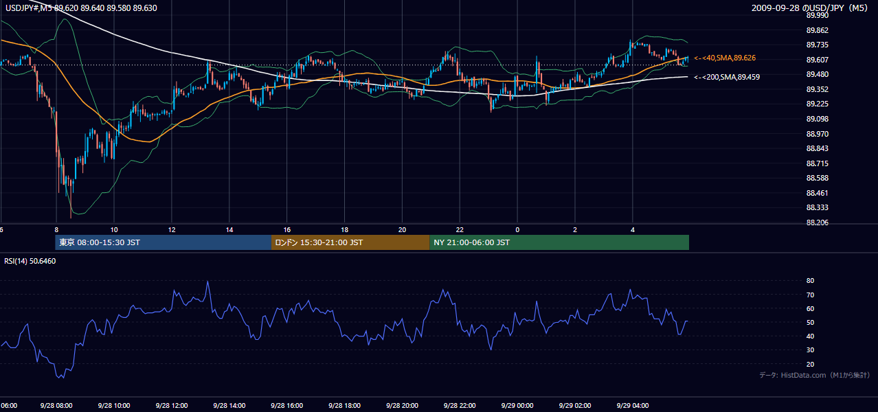Select the ロンドン 15:30-21:00 JST session bar

(350, 242)
